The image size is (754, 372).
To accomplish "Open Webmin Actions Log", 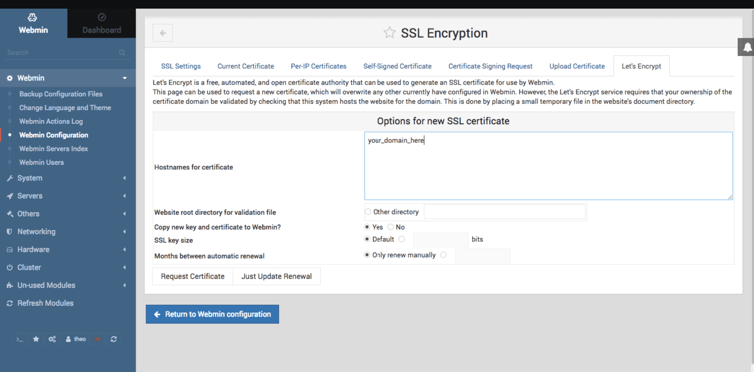I will pos(51,121).
